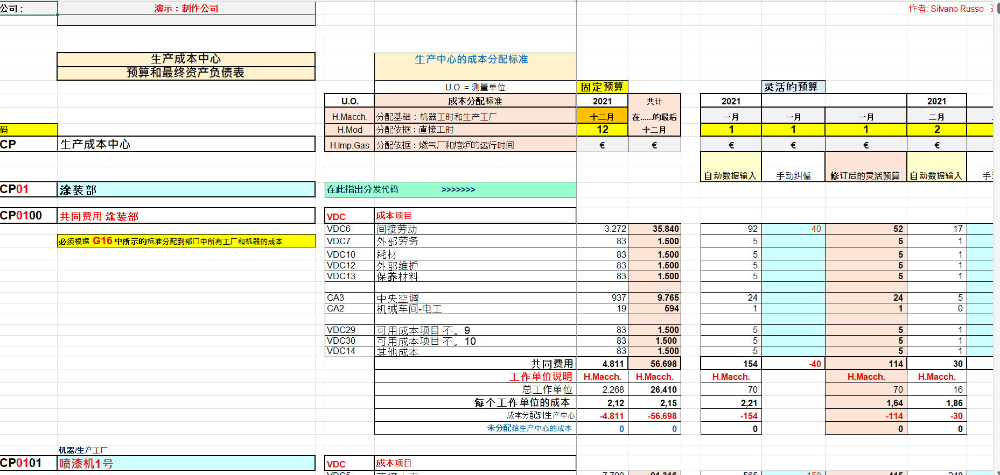Select the '灵活的预算' header cell
Image resolution: width=1000 pixels, height=475 pixels.
[x=793, y=87]
